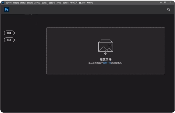Click the 新建 button
This screenshot has width=175, height=113.
coord(9,33)
